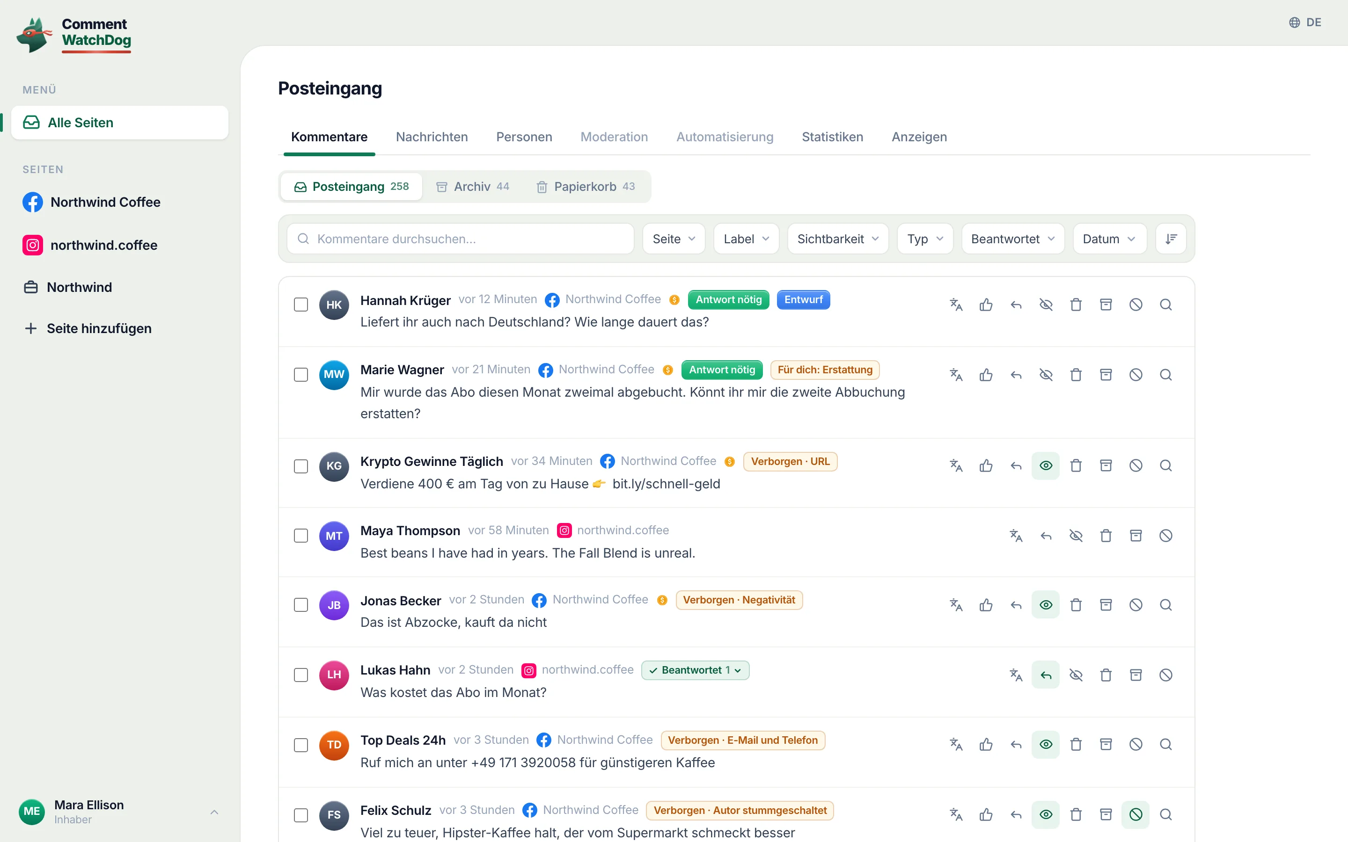1348x842 pixels.
Task: Show Jonas Becker's hidden comment
Action: pos(1046,605)
